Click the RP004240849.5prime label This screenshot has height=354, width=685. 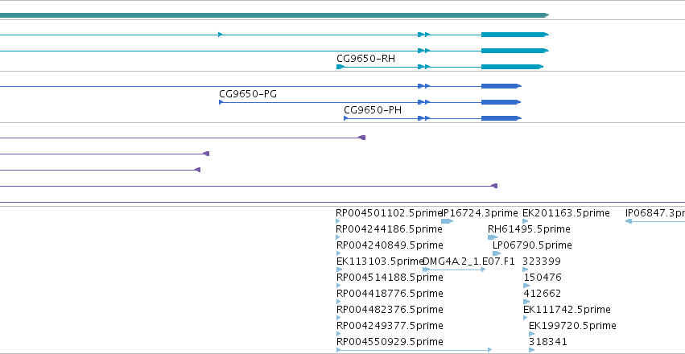(x=390, y=245)
